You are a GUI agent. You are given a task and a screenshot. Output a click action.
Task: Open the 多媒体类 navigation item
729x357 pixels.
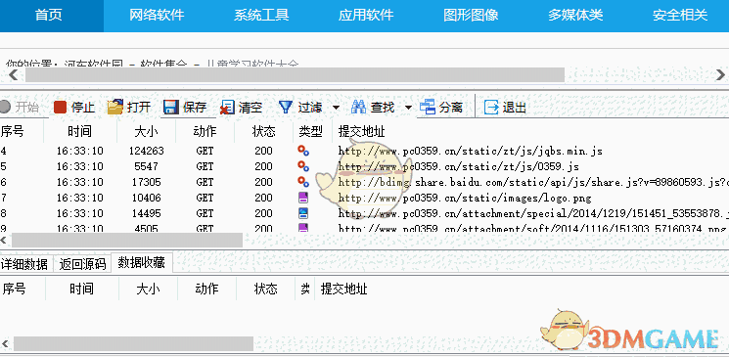click(575, 15)
